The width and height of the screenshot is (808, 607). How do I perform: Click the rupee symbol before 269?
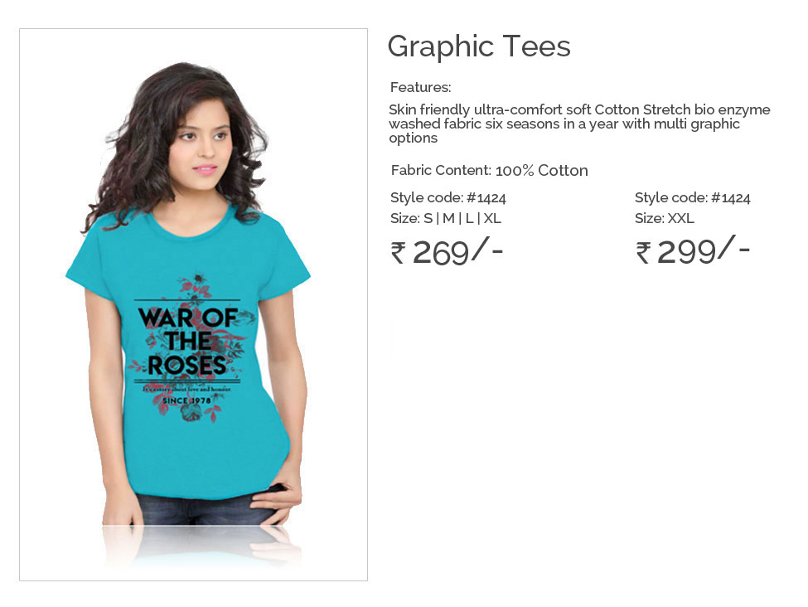(x=398, y=253)
